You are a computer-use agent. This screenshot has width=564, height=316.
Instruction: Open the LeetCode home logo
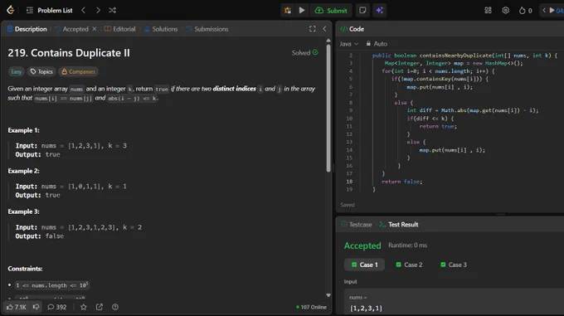pos(11,10)
